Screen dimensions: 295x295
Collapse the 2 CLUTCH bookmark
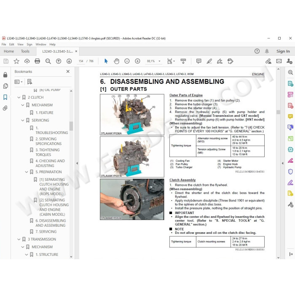tap(19, 97)
